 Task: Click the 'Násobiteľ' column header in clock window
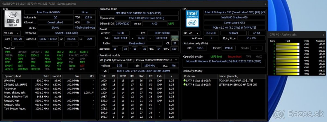320,41
